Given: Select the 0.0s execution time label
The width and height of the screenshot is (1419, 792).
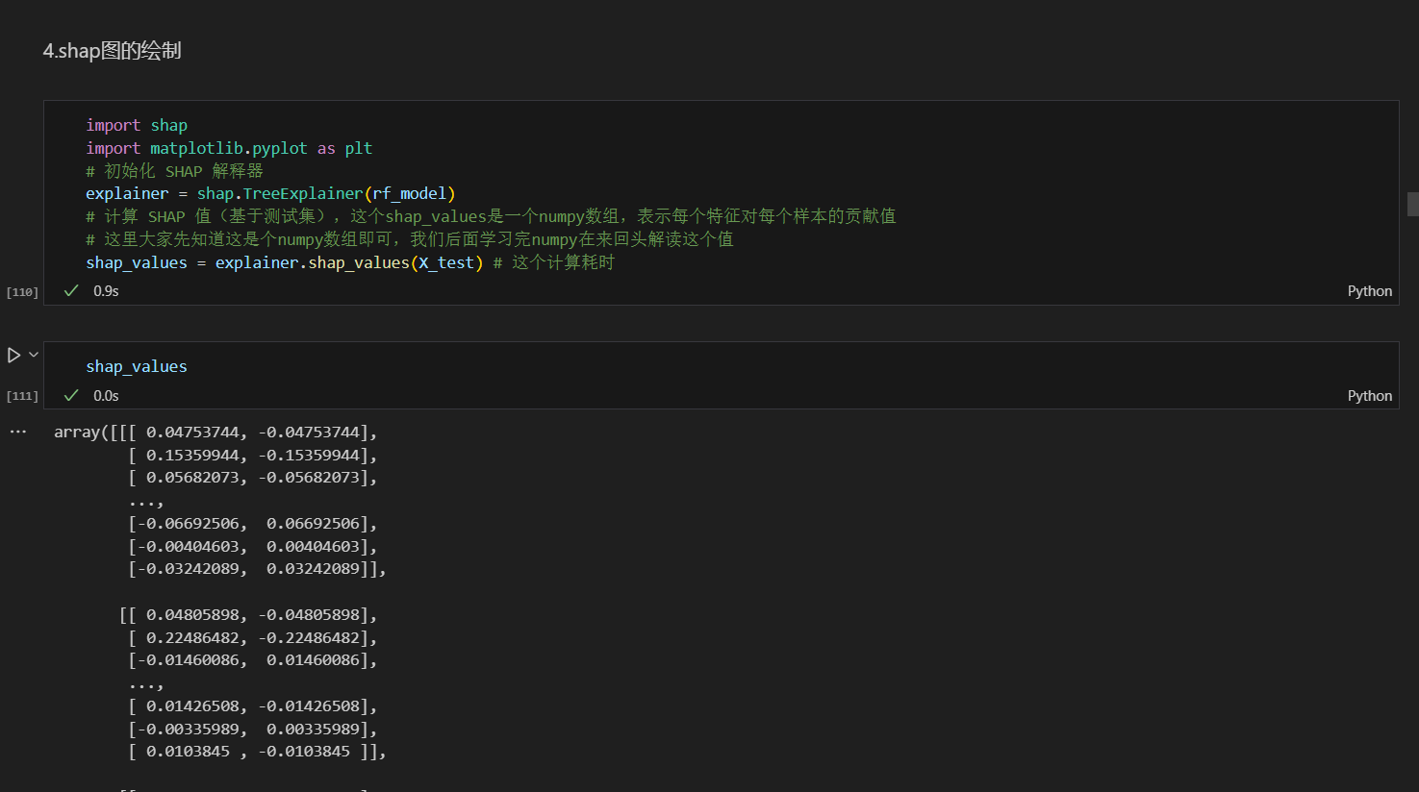Looking at the screenshot, I should (106, 395).
